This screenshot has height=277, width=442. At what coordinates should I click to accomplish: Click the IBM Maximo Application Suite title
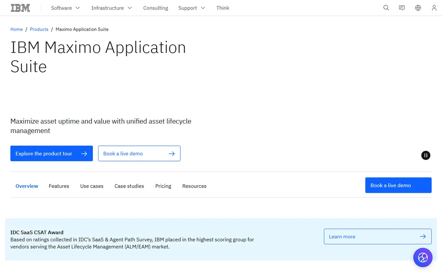coord(98,57)
